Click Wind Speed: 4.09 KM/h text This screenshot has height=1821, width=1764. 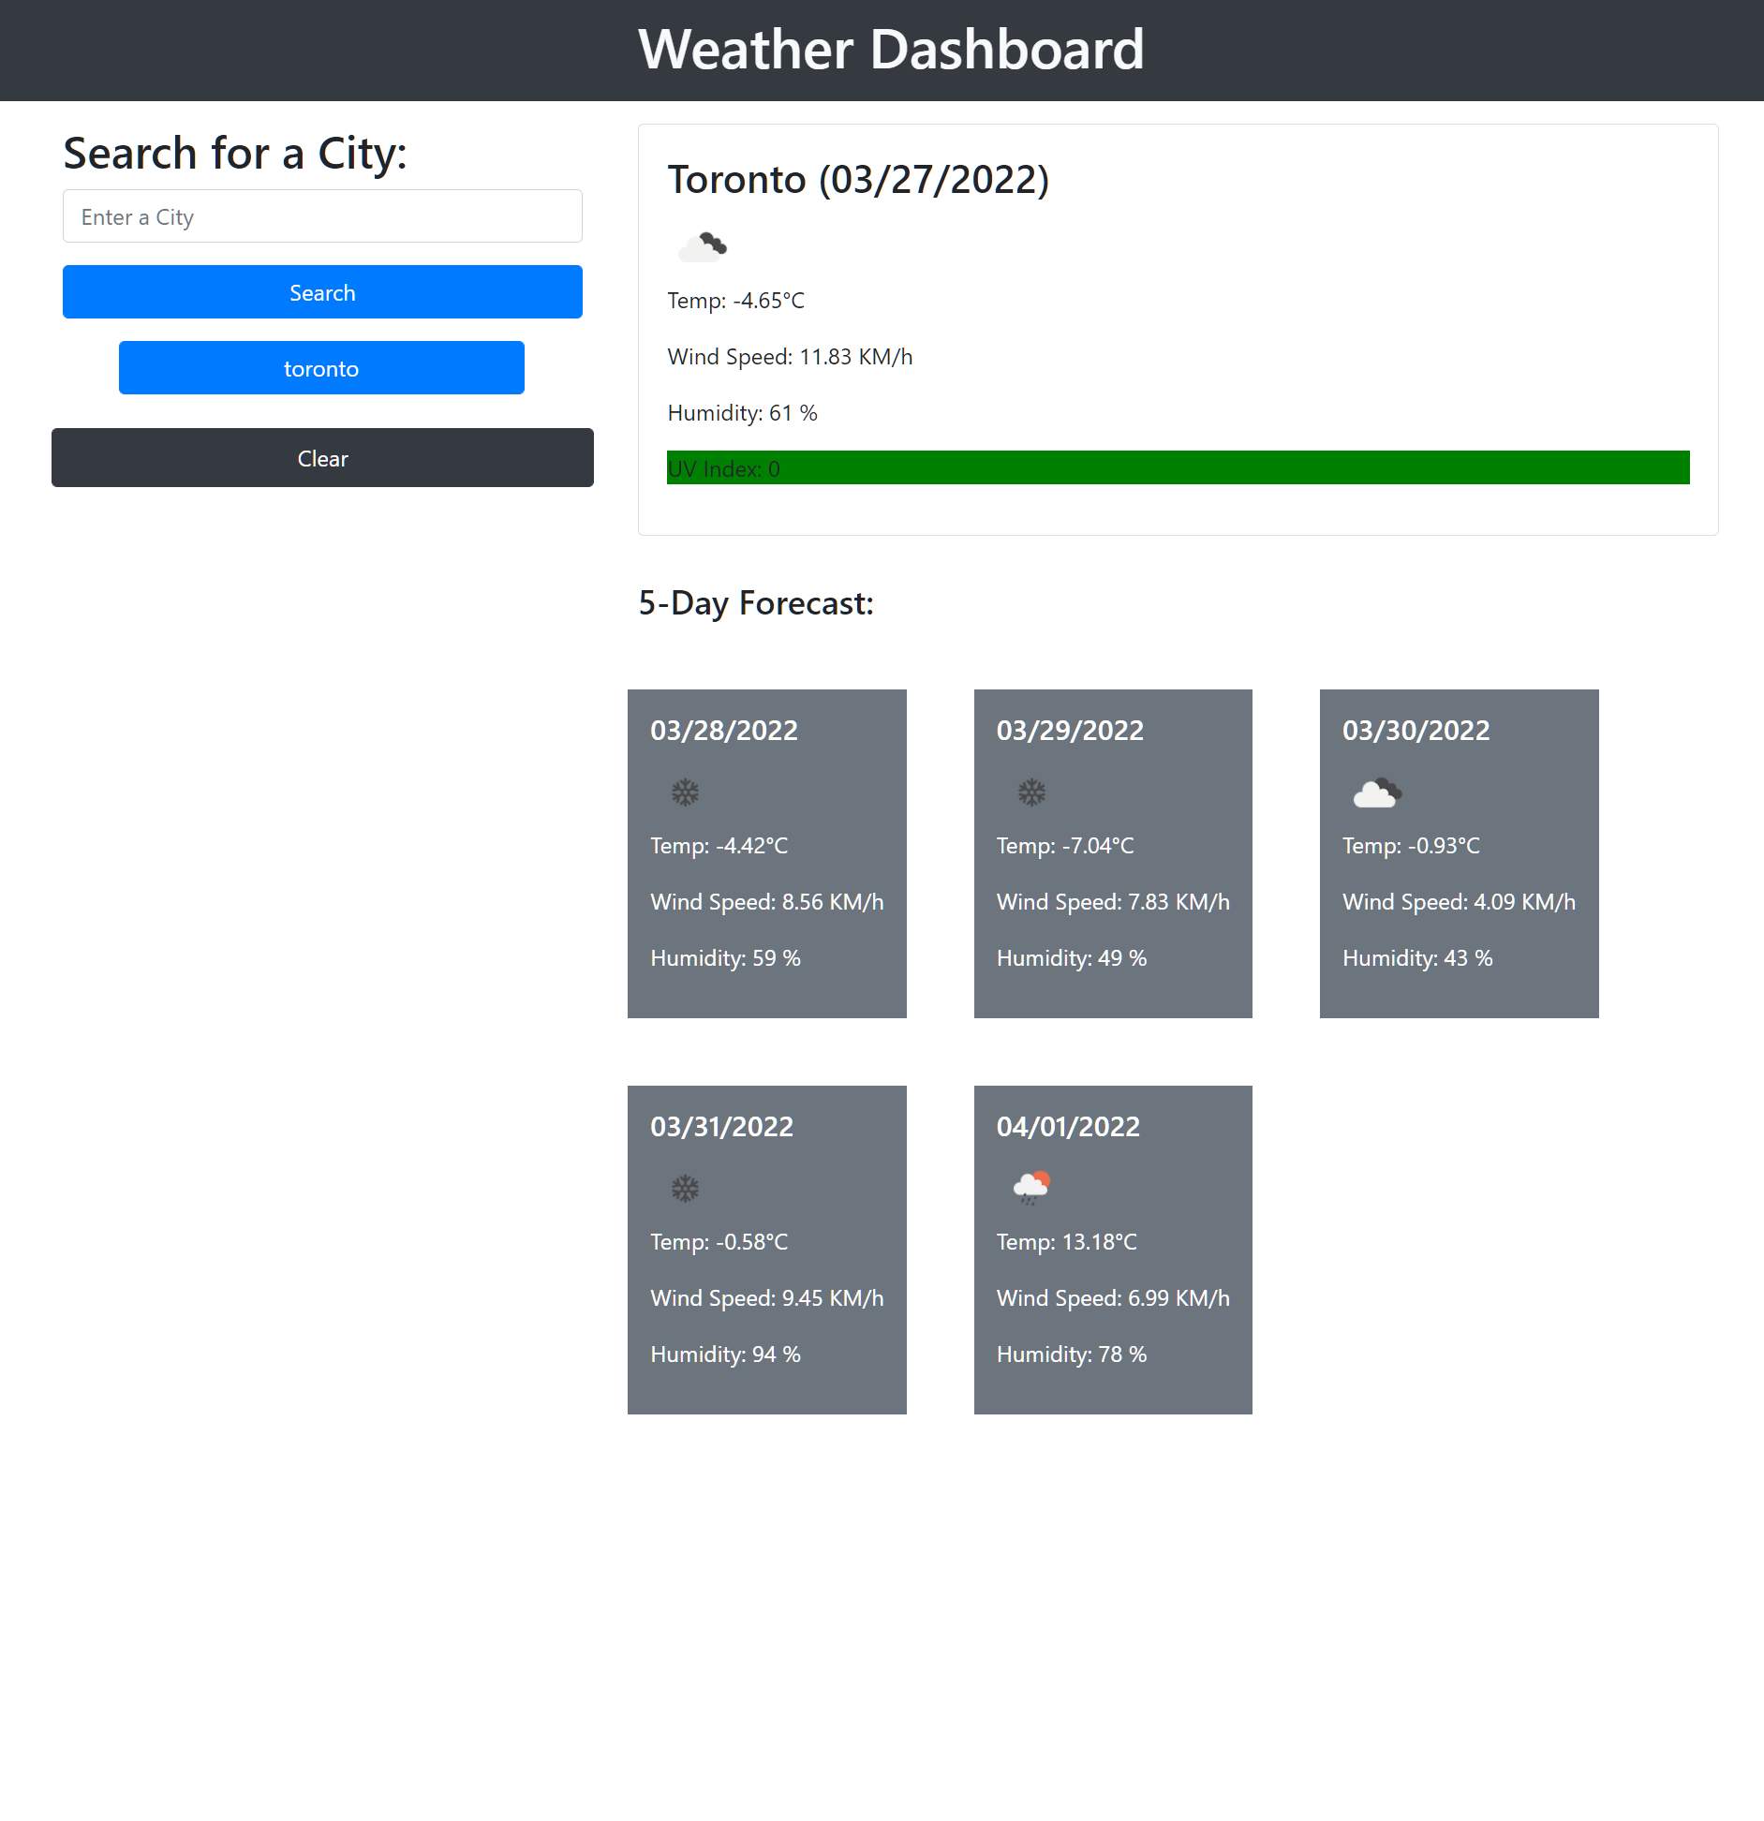pyautogui.click(x=1459, y=902)
